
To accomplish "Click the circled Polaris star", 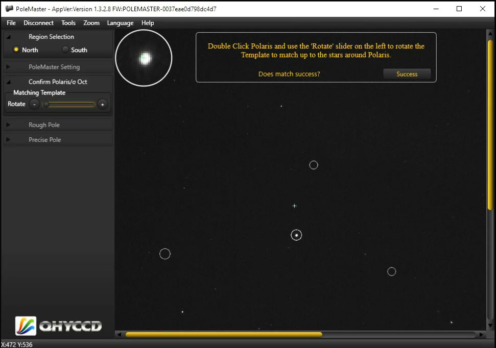I will [x=296, y=235].
